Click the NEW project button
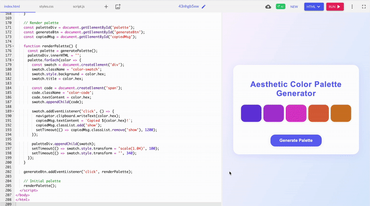This screenshot has height=206, width=370. coord(294,6)
